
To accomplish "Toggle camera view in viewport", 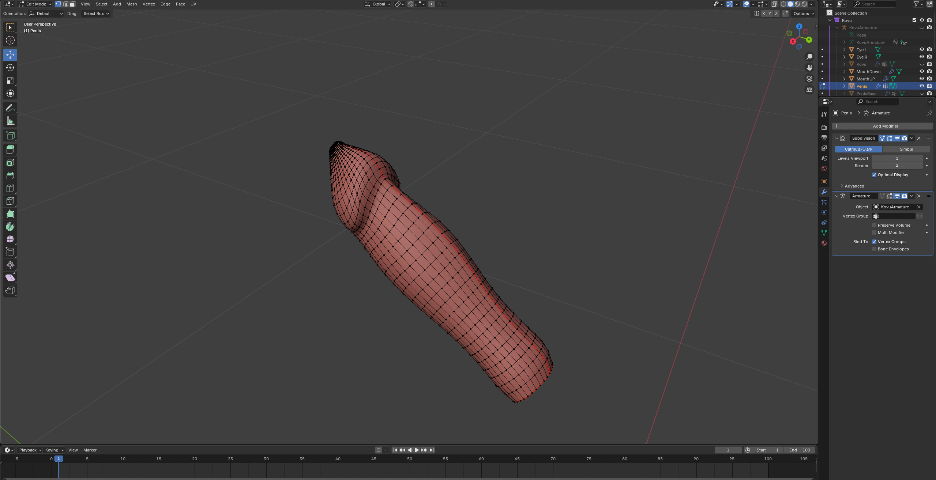I will [809, 79].
